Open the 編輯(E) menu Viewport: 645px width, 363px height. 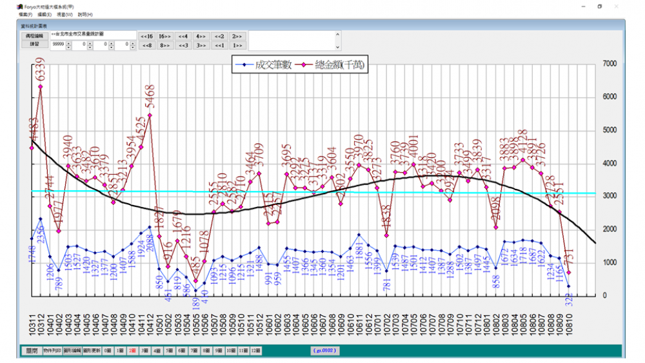point(45,14)
